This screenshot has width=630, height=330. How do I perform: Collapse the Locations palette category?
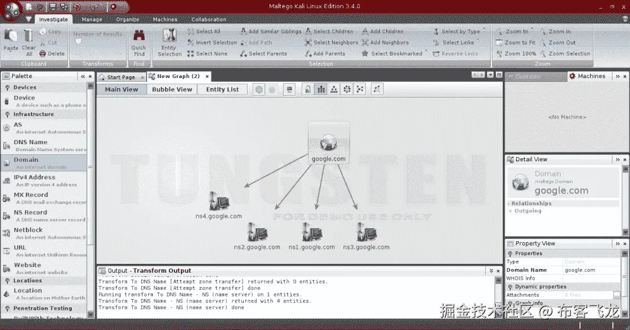click(x=7, y=281)
